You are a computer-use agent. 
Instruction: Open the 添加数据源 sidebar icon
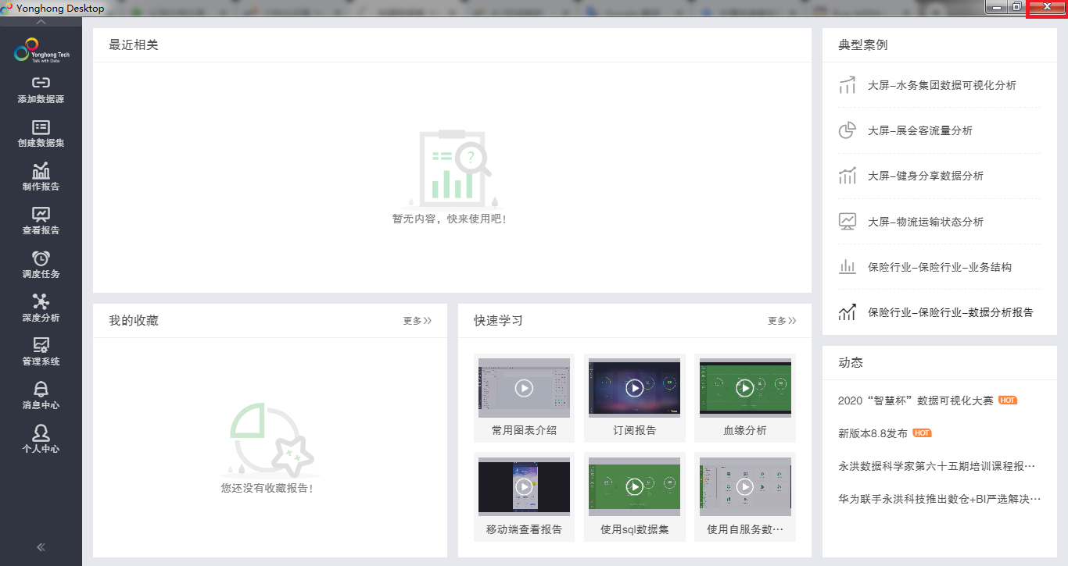pos(41,83)
